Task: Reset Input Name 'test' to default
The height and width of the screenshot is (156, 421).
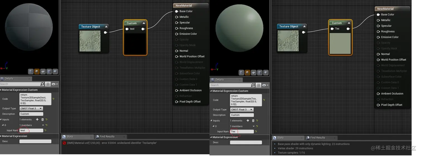Action: point(45,130)
